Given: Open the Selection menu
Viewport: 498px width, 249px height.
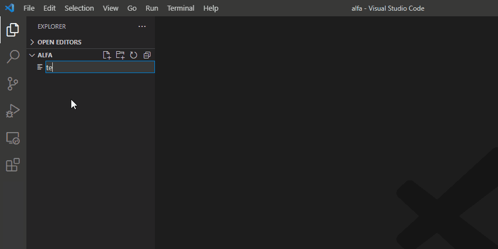Looking at the screenshot, I should click(x=79, y=8).
